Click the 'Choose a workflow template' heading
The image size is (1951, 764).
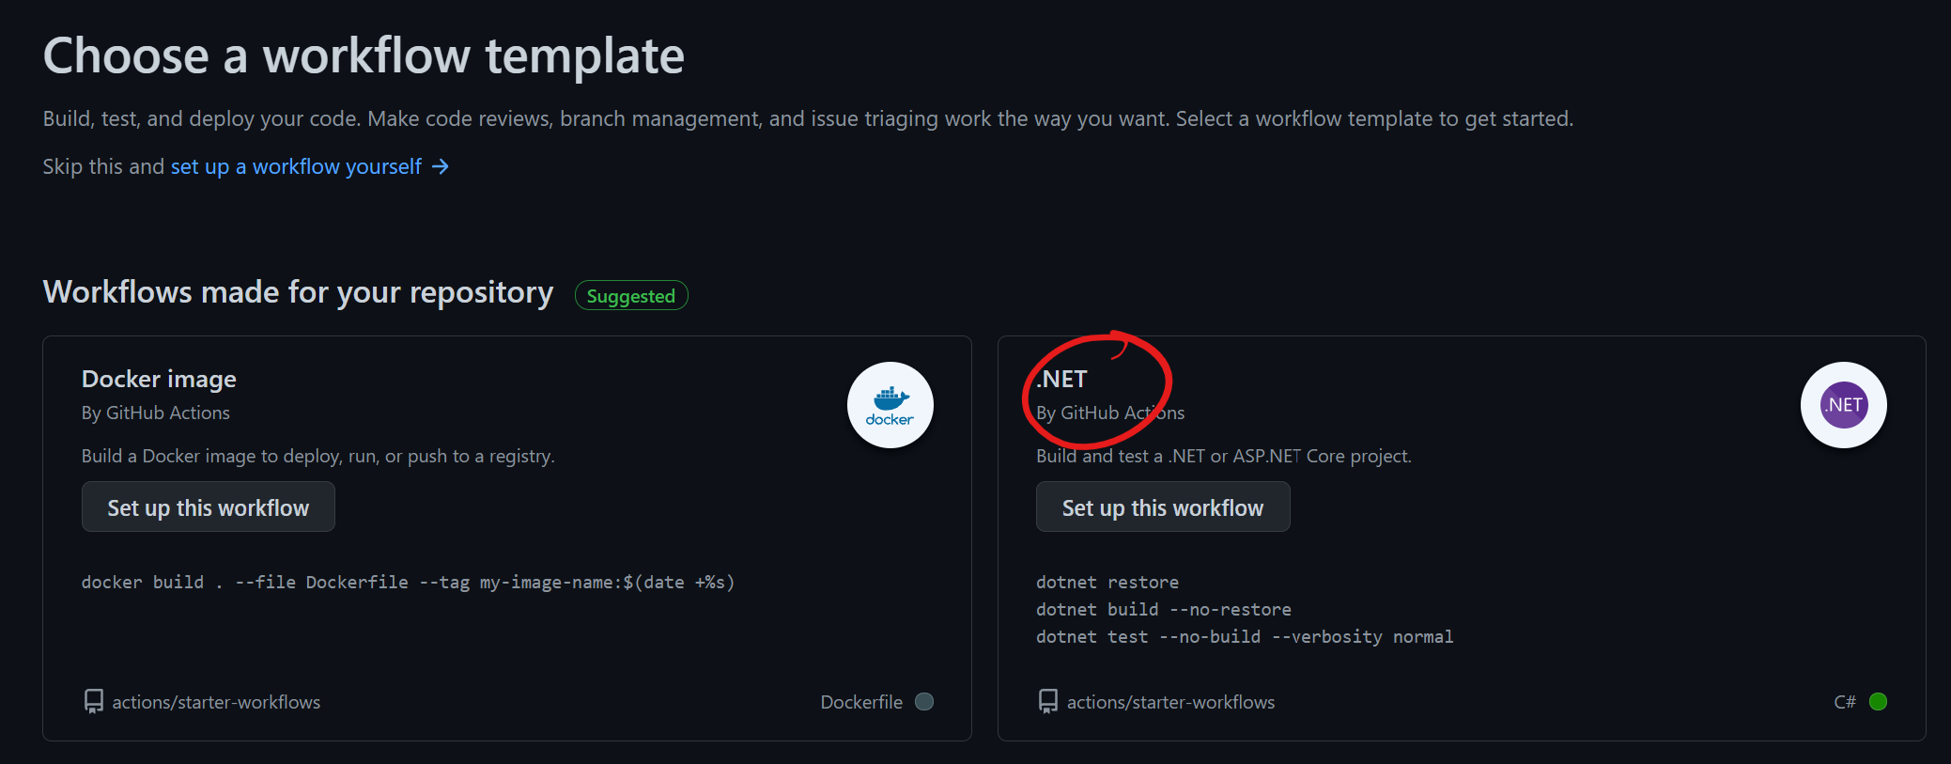pyautogui.click(x=364, y=55)
